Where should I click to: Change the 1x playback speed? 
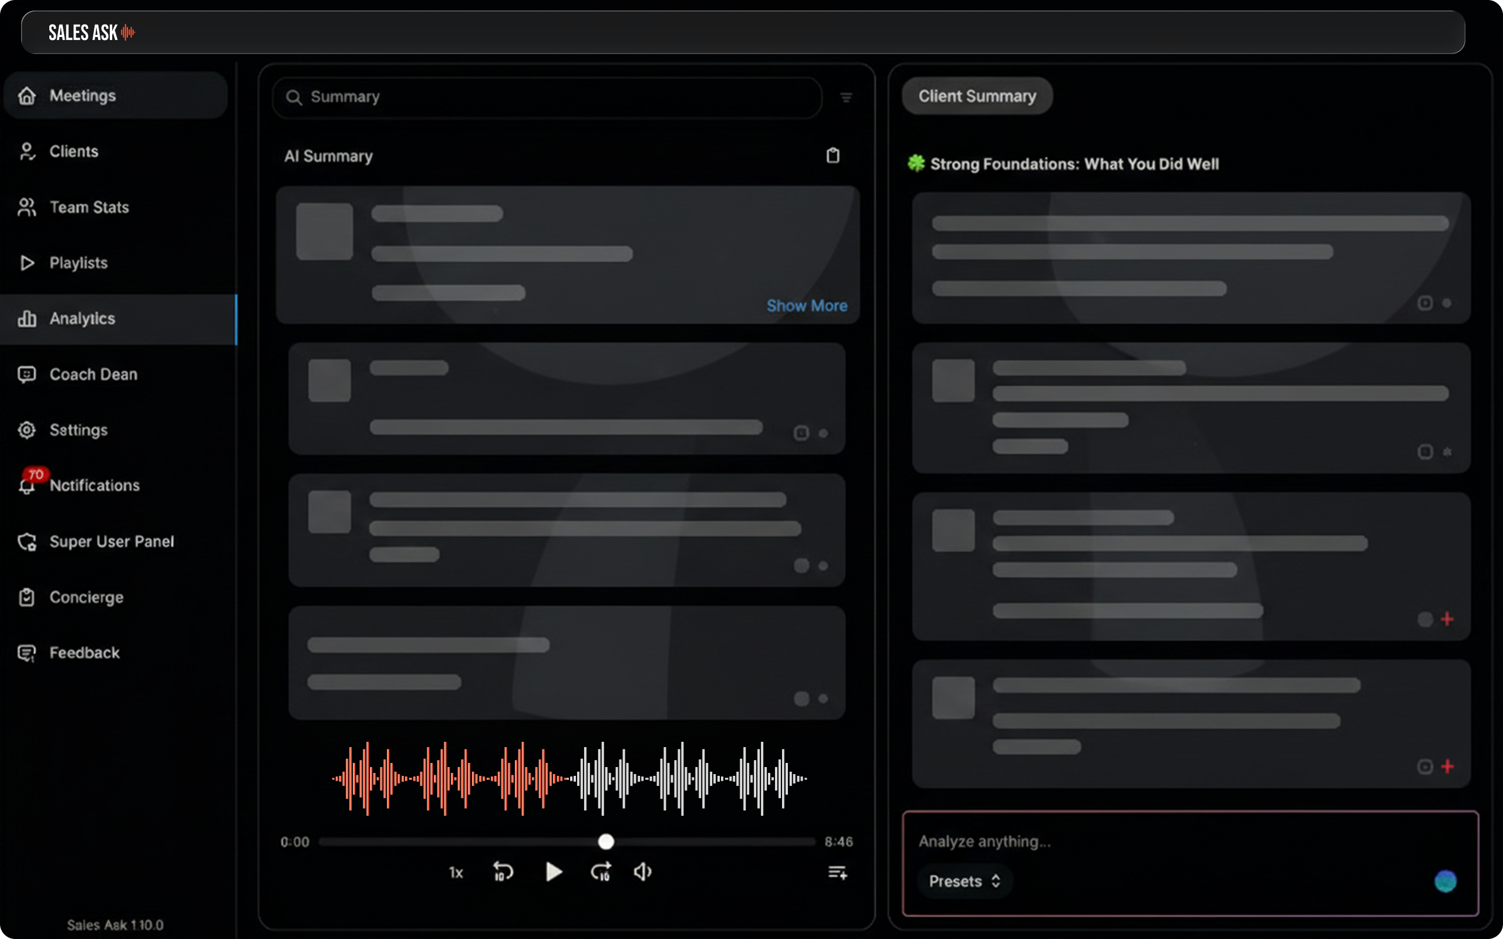point(456,873)
